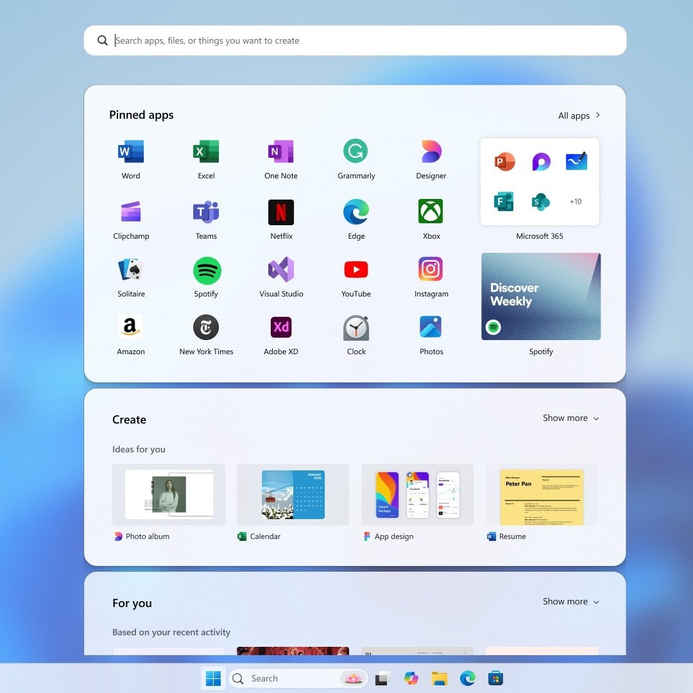Open SharePoint in Microsoft 365 folder

pos(540,202)
